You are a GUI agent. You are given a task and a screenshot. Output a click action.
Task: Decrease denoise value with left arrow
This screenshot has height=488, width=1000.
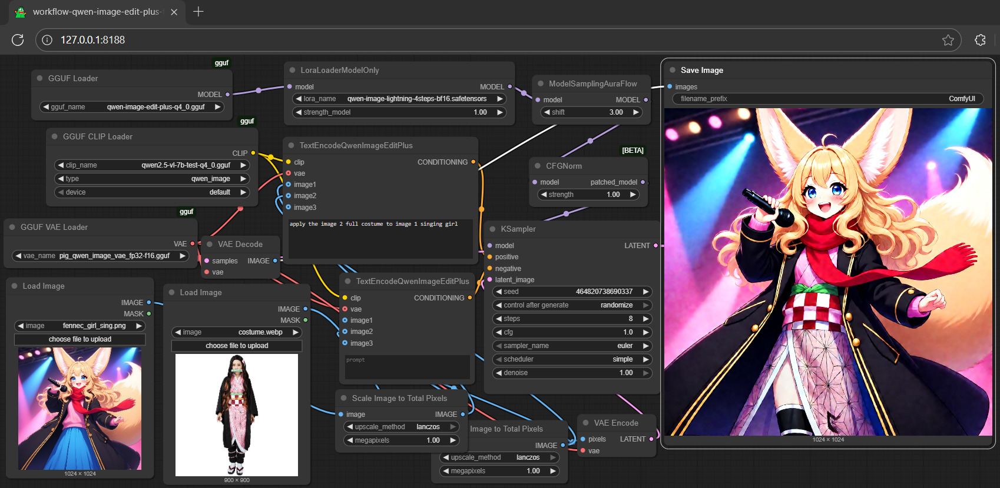(x=499, y=373)
